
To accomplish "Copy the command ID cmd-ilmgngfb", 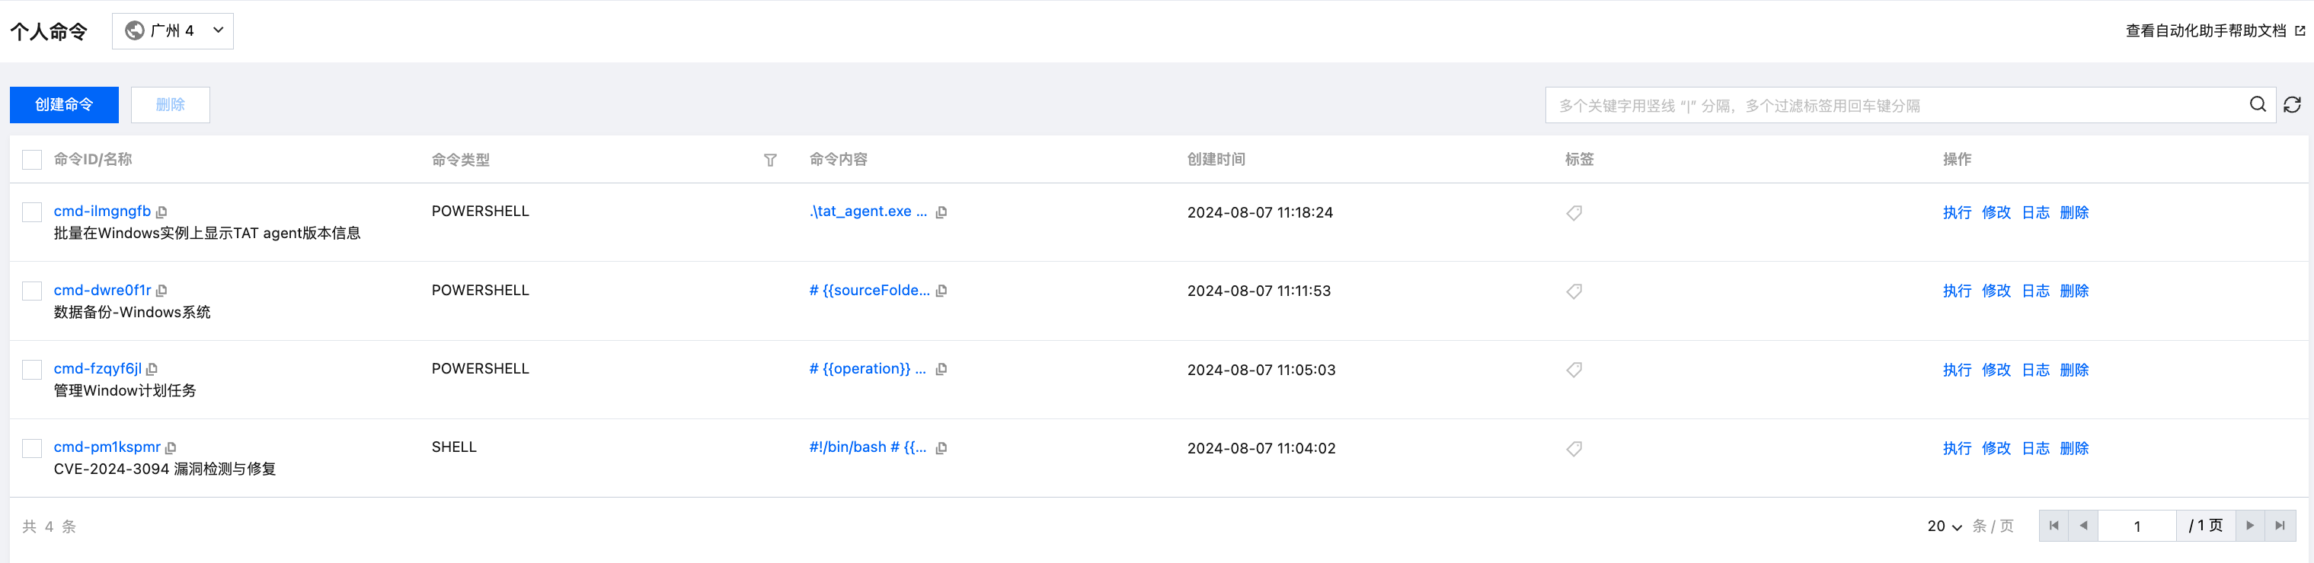I will point(161,212).
